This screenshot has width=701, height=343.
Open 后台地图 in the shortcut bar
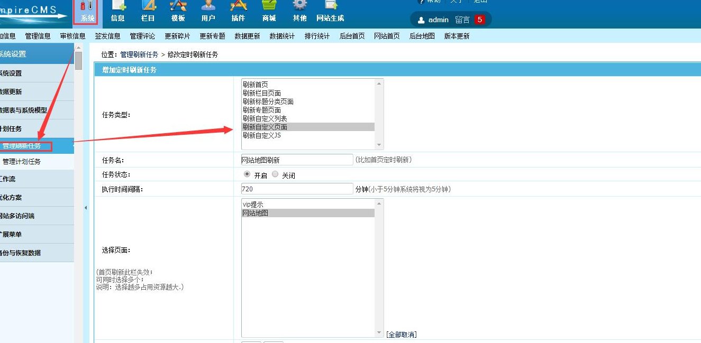click(422, 36)
